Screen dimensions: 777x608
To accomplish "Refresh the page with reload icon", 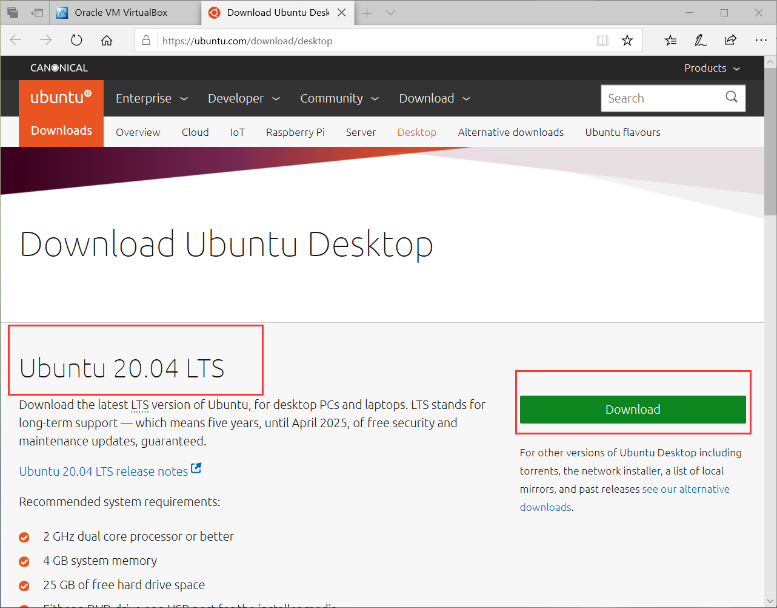I will pos(76,40).
